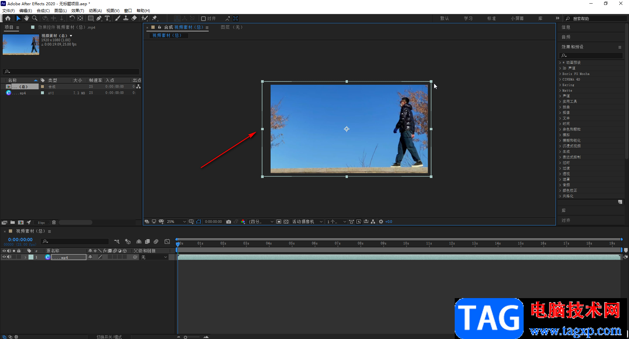Select the Zoom magnifier tool

click(35, 18)
